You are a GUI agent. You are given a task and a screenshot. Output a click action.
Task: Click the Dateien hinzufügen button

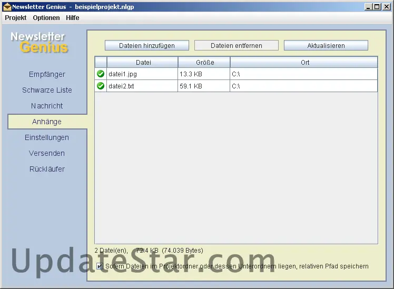pos(147,45)
